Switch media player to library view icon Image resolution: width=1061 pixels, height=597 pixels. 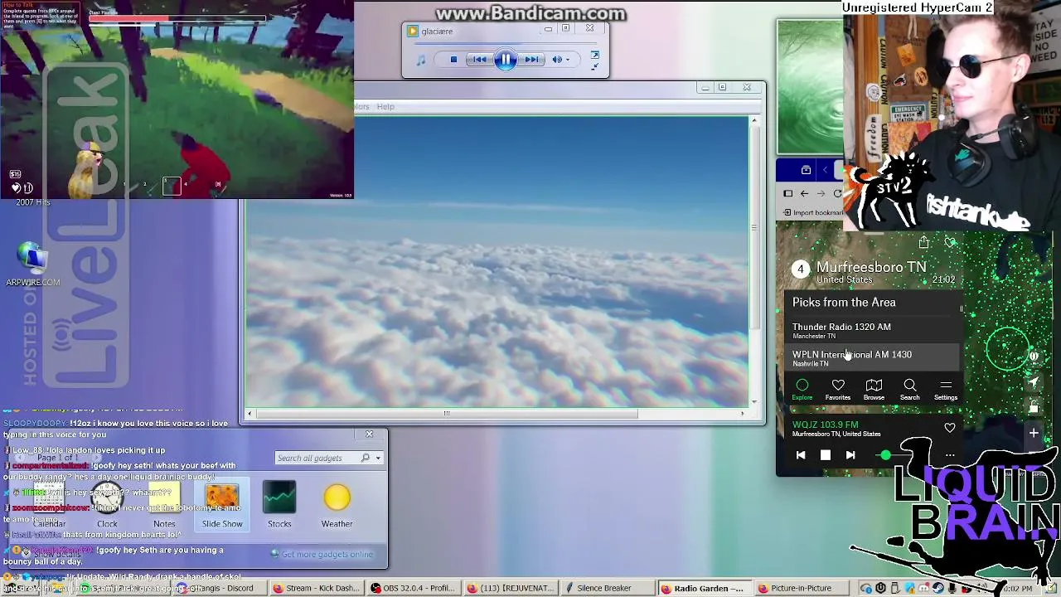(594, 56)
